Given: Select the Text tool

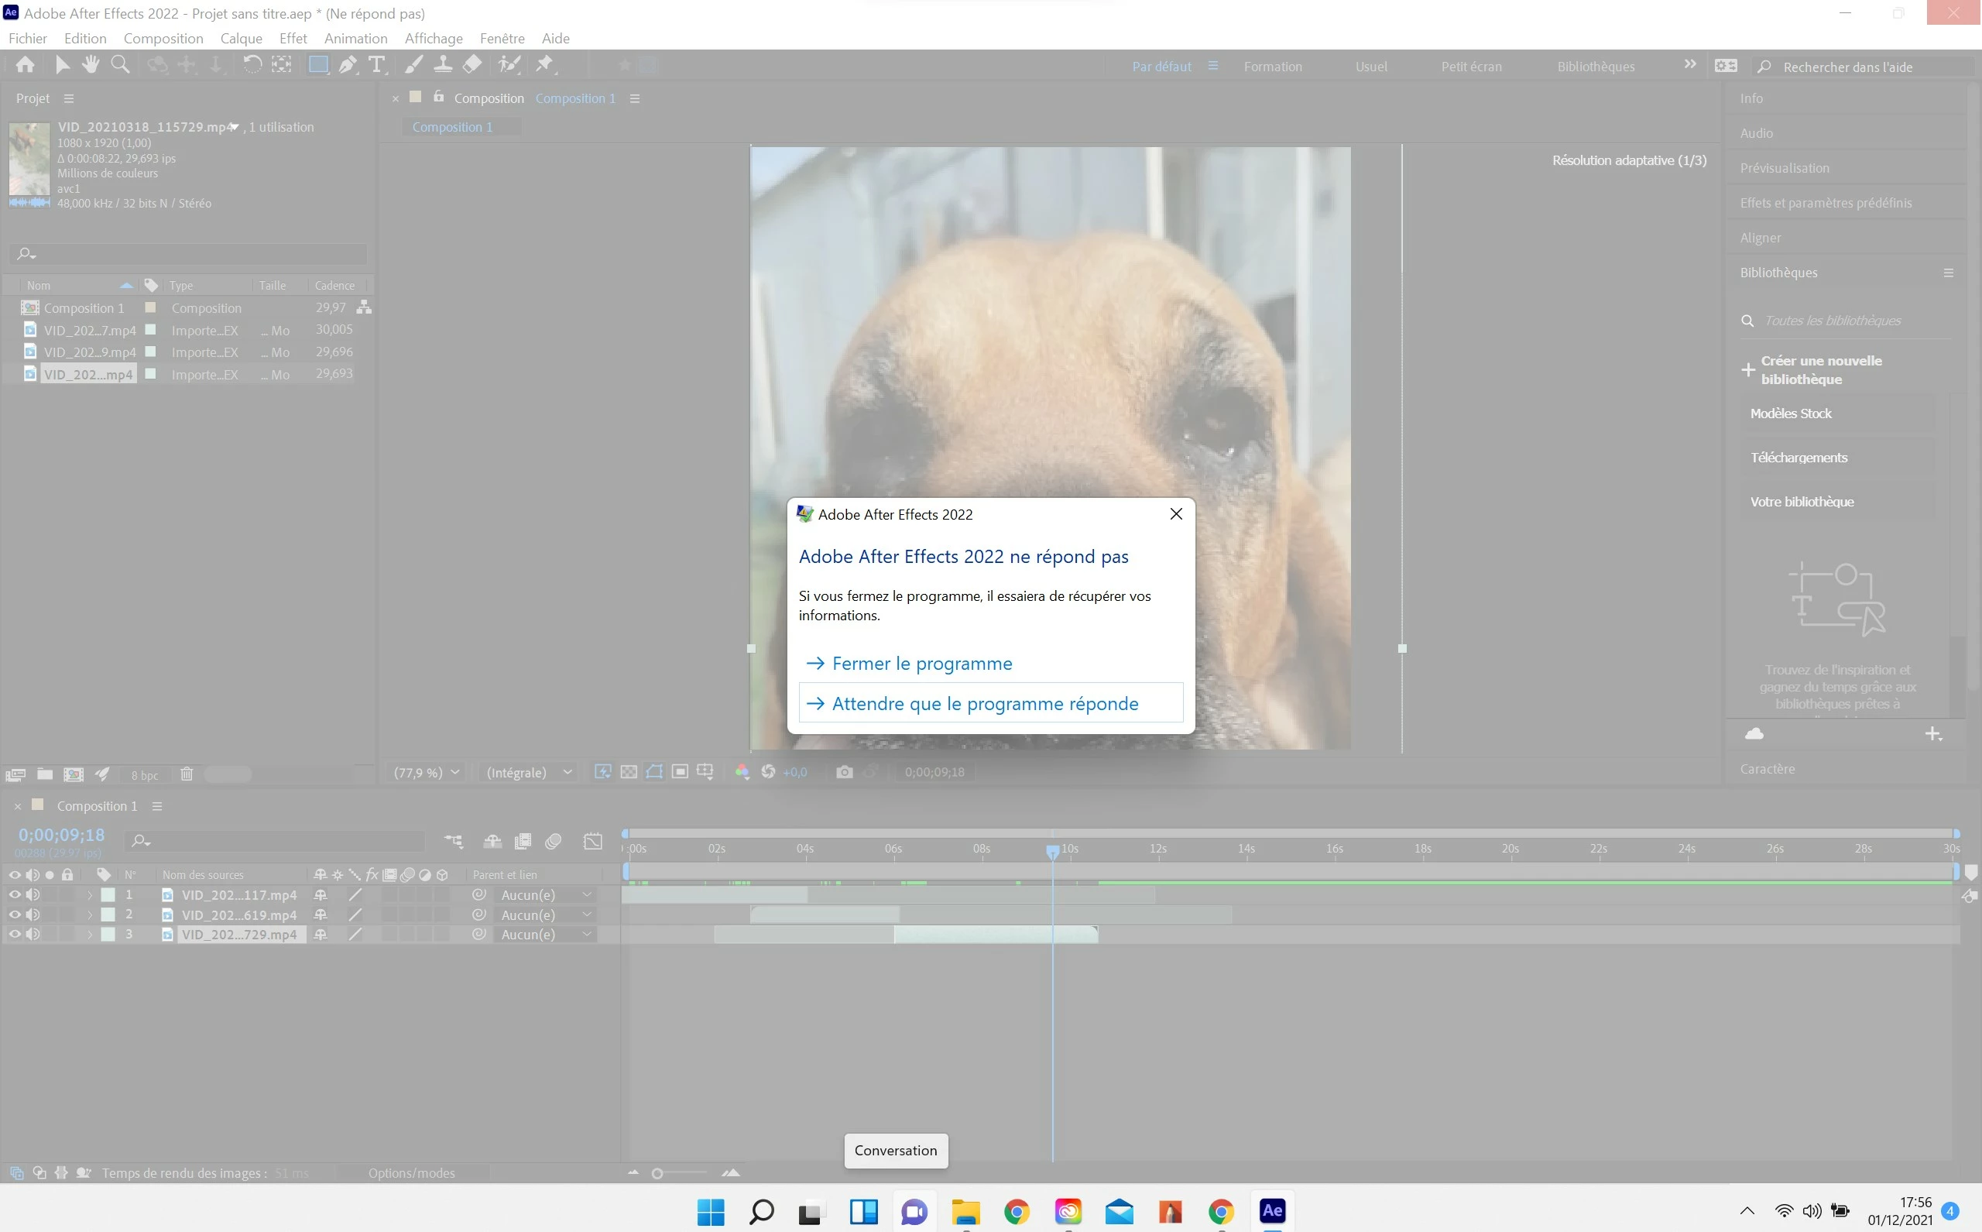Looking at the screenshot, I should click(x=376, y=65).
